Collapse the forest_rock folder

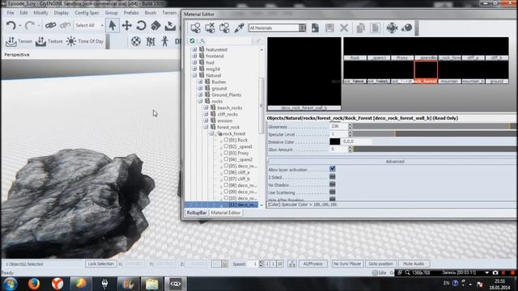tap(206, 127)
